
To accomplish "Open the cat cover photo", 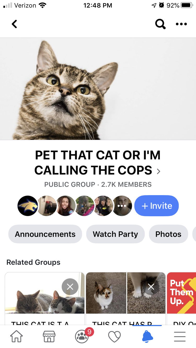I will 98,89.
